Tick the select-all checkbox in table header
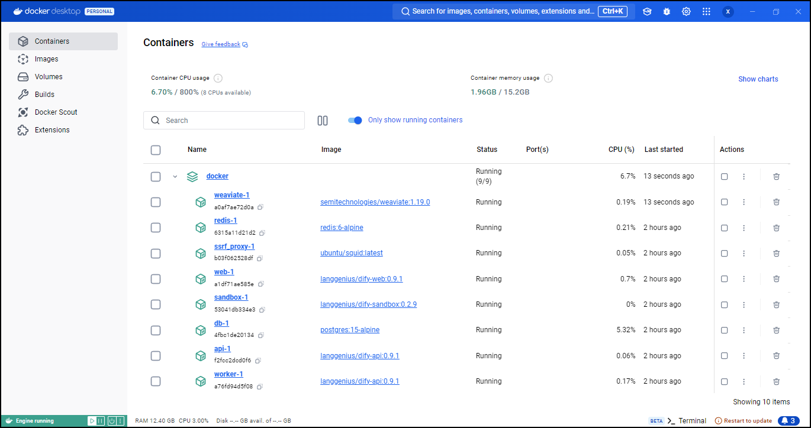The width and height of the screenshot is (811, 428). click(x=156, y=150)
